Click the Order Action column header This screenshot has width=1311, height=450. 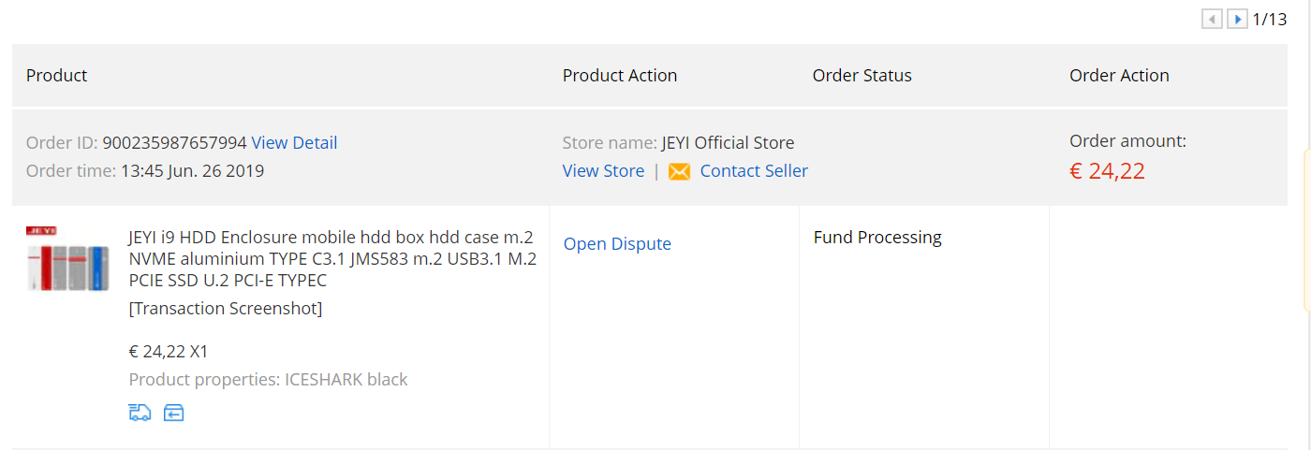click(x=1119, y=76)
